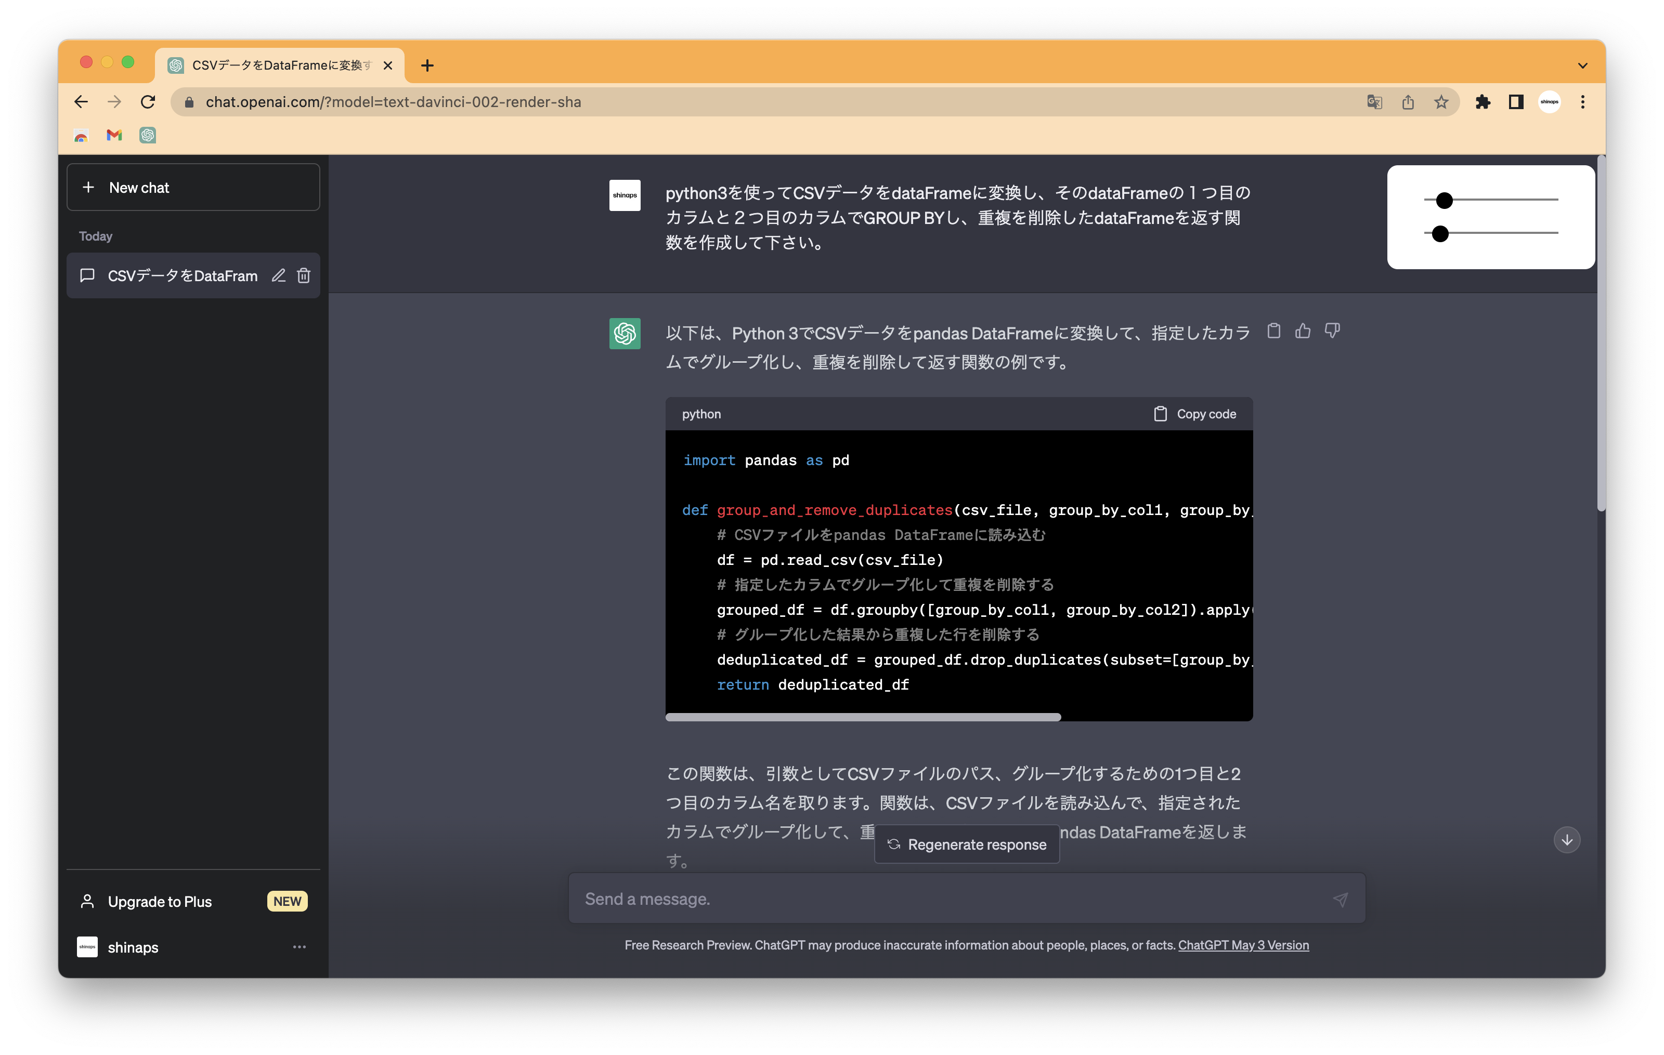Click the address bar URL
The image size is (1664, 1055).
tap(393, 102)
